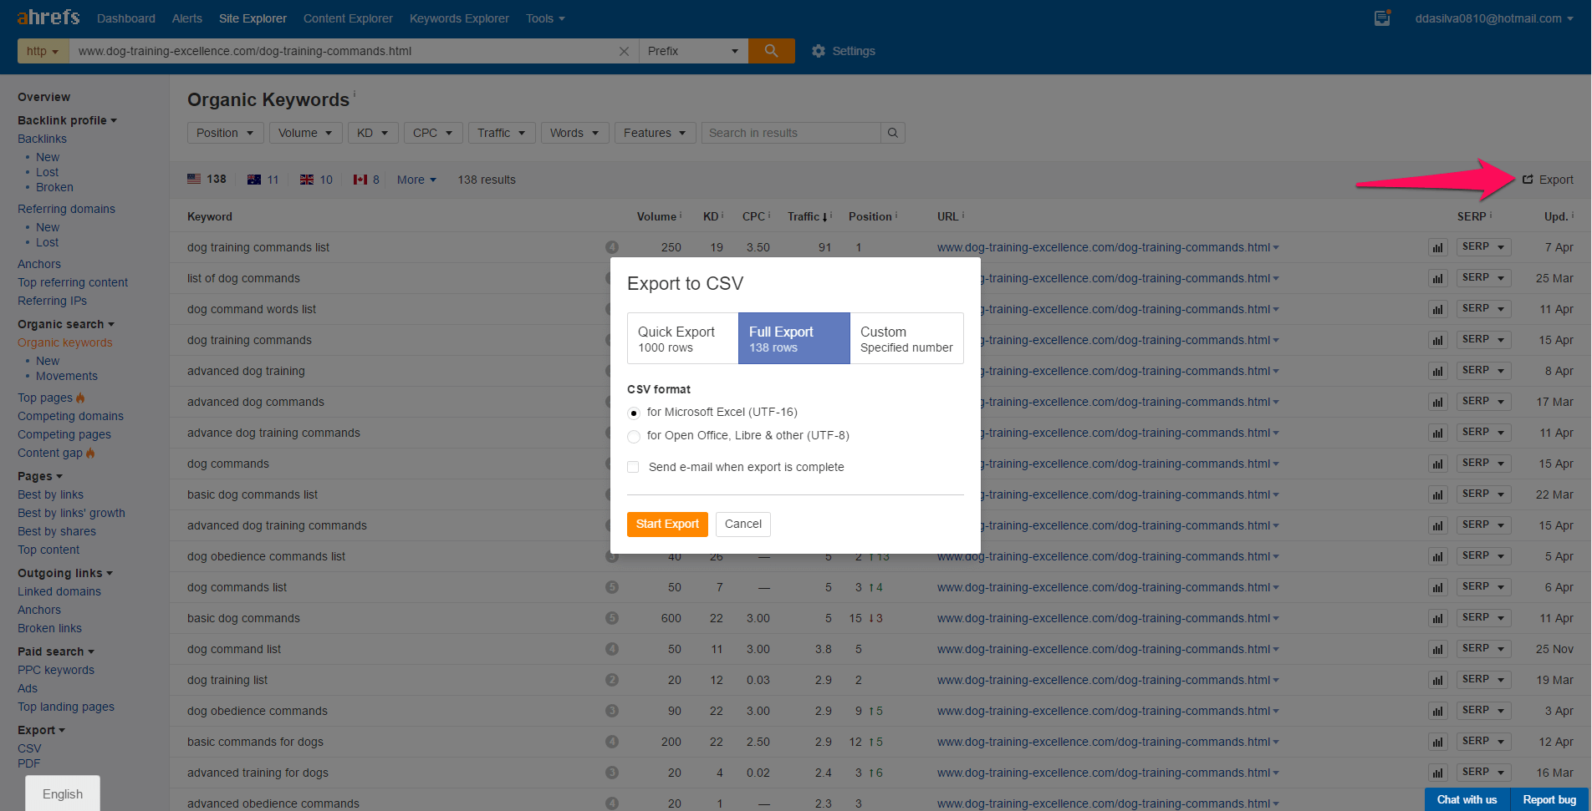
Task: Open the Settings gear icon
Action: [x=819, y=51]
